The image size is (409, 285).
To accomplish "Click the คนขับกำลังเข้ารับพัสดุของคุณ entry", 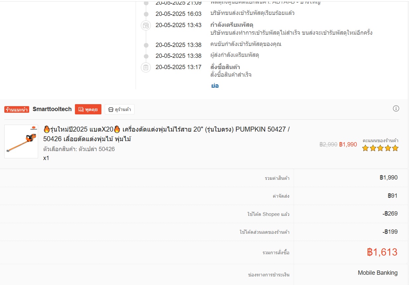I will coord(246,44).
